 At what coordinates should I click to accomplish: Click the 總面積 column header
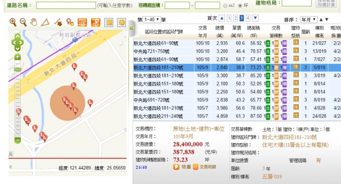point(253,32)
